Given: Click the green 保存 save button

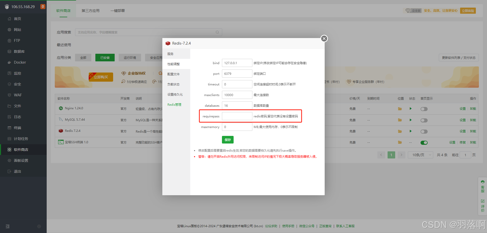Looking at the screenshot, I should tap(228, 140).
